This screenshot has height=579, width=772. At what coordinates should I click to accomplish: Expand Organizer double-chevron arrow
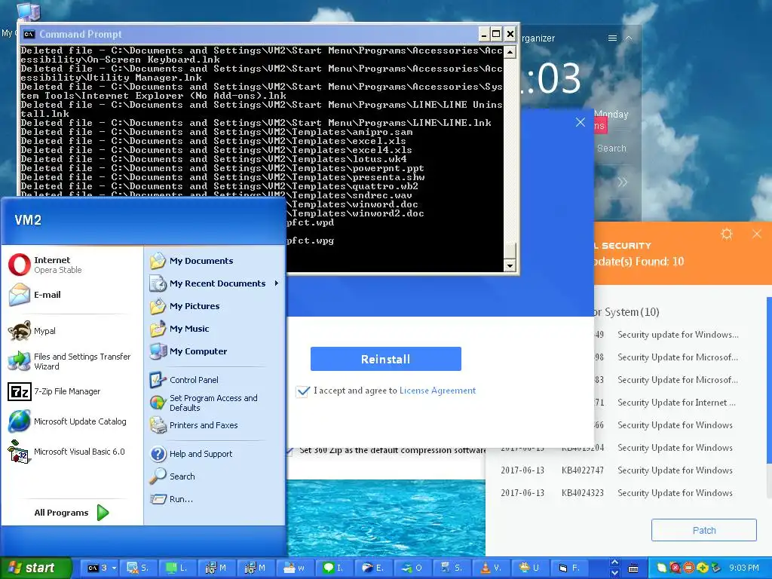point(622,182)
